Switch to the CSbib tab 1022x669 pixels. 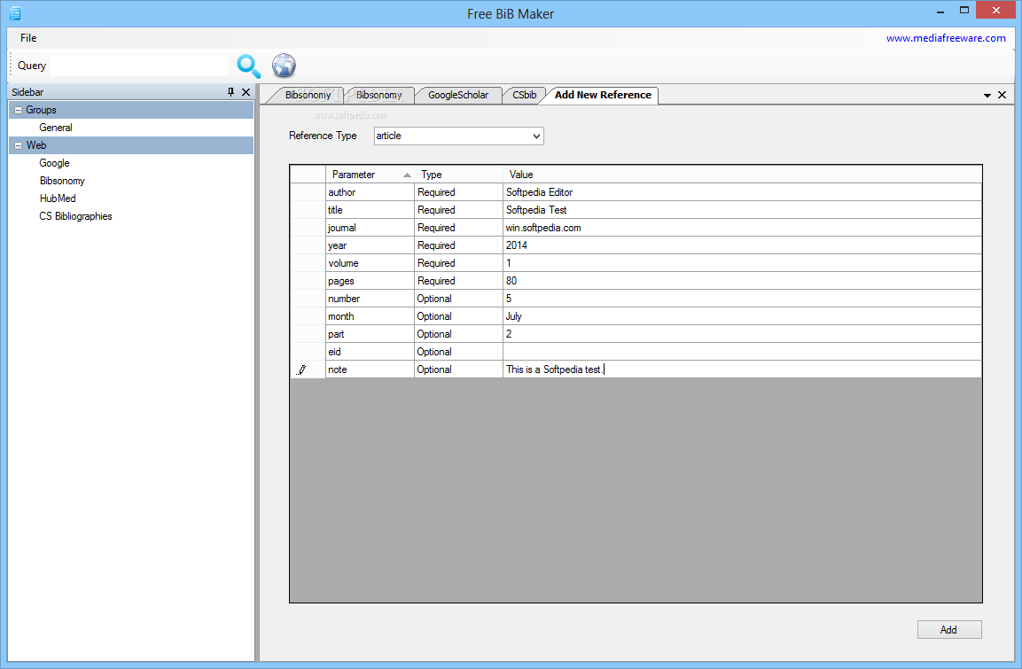(x=524, y=95)
